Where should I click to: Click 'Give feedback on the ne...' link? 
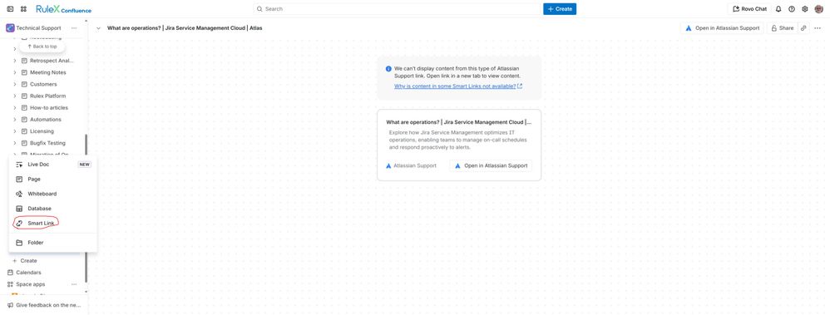48,306
